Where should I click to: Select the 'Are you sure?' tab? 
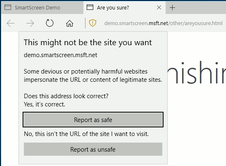[x=125, y=8]
